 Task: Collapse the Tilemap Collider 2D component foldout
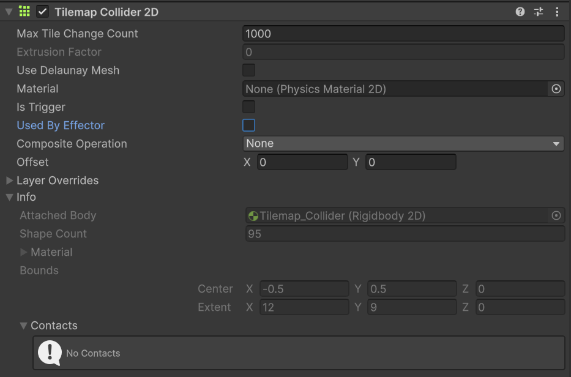pos(9,12)
